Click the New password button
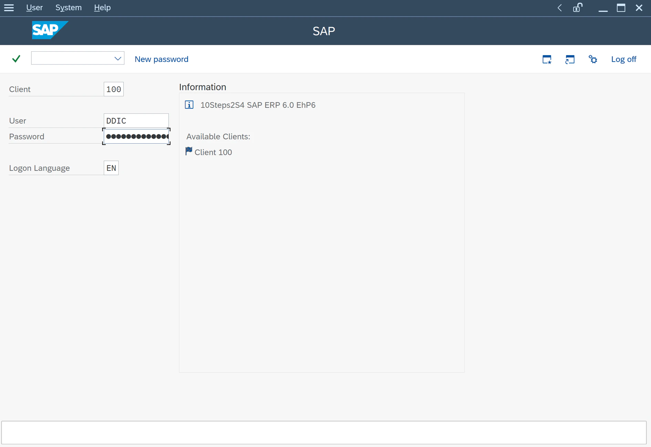 [x=162, y=59]
